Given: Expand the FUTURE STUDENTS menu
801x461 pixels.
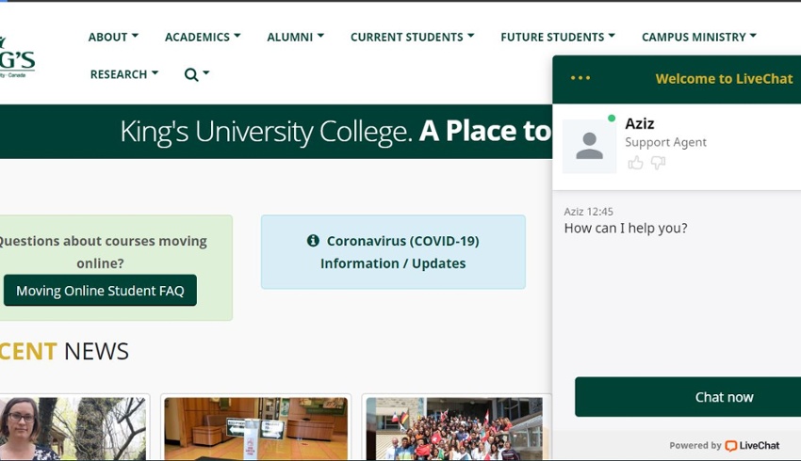Looking at the screenshot, I should tap(557, 38).
